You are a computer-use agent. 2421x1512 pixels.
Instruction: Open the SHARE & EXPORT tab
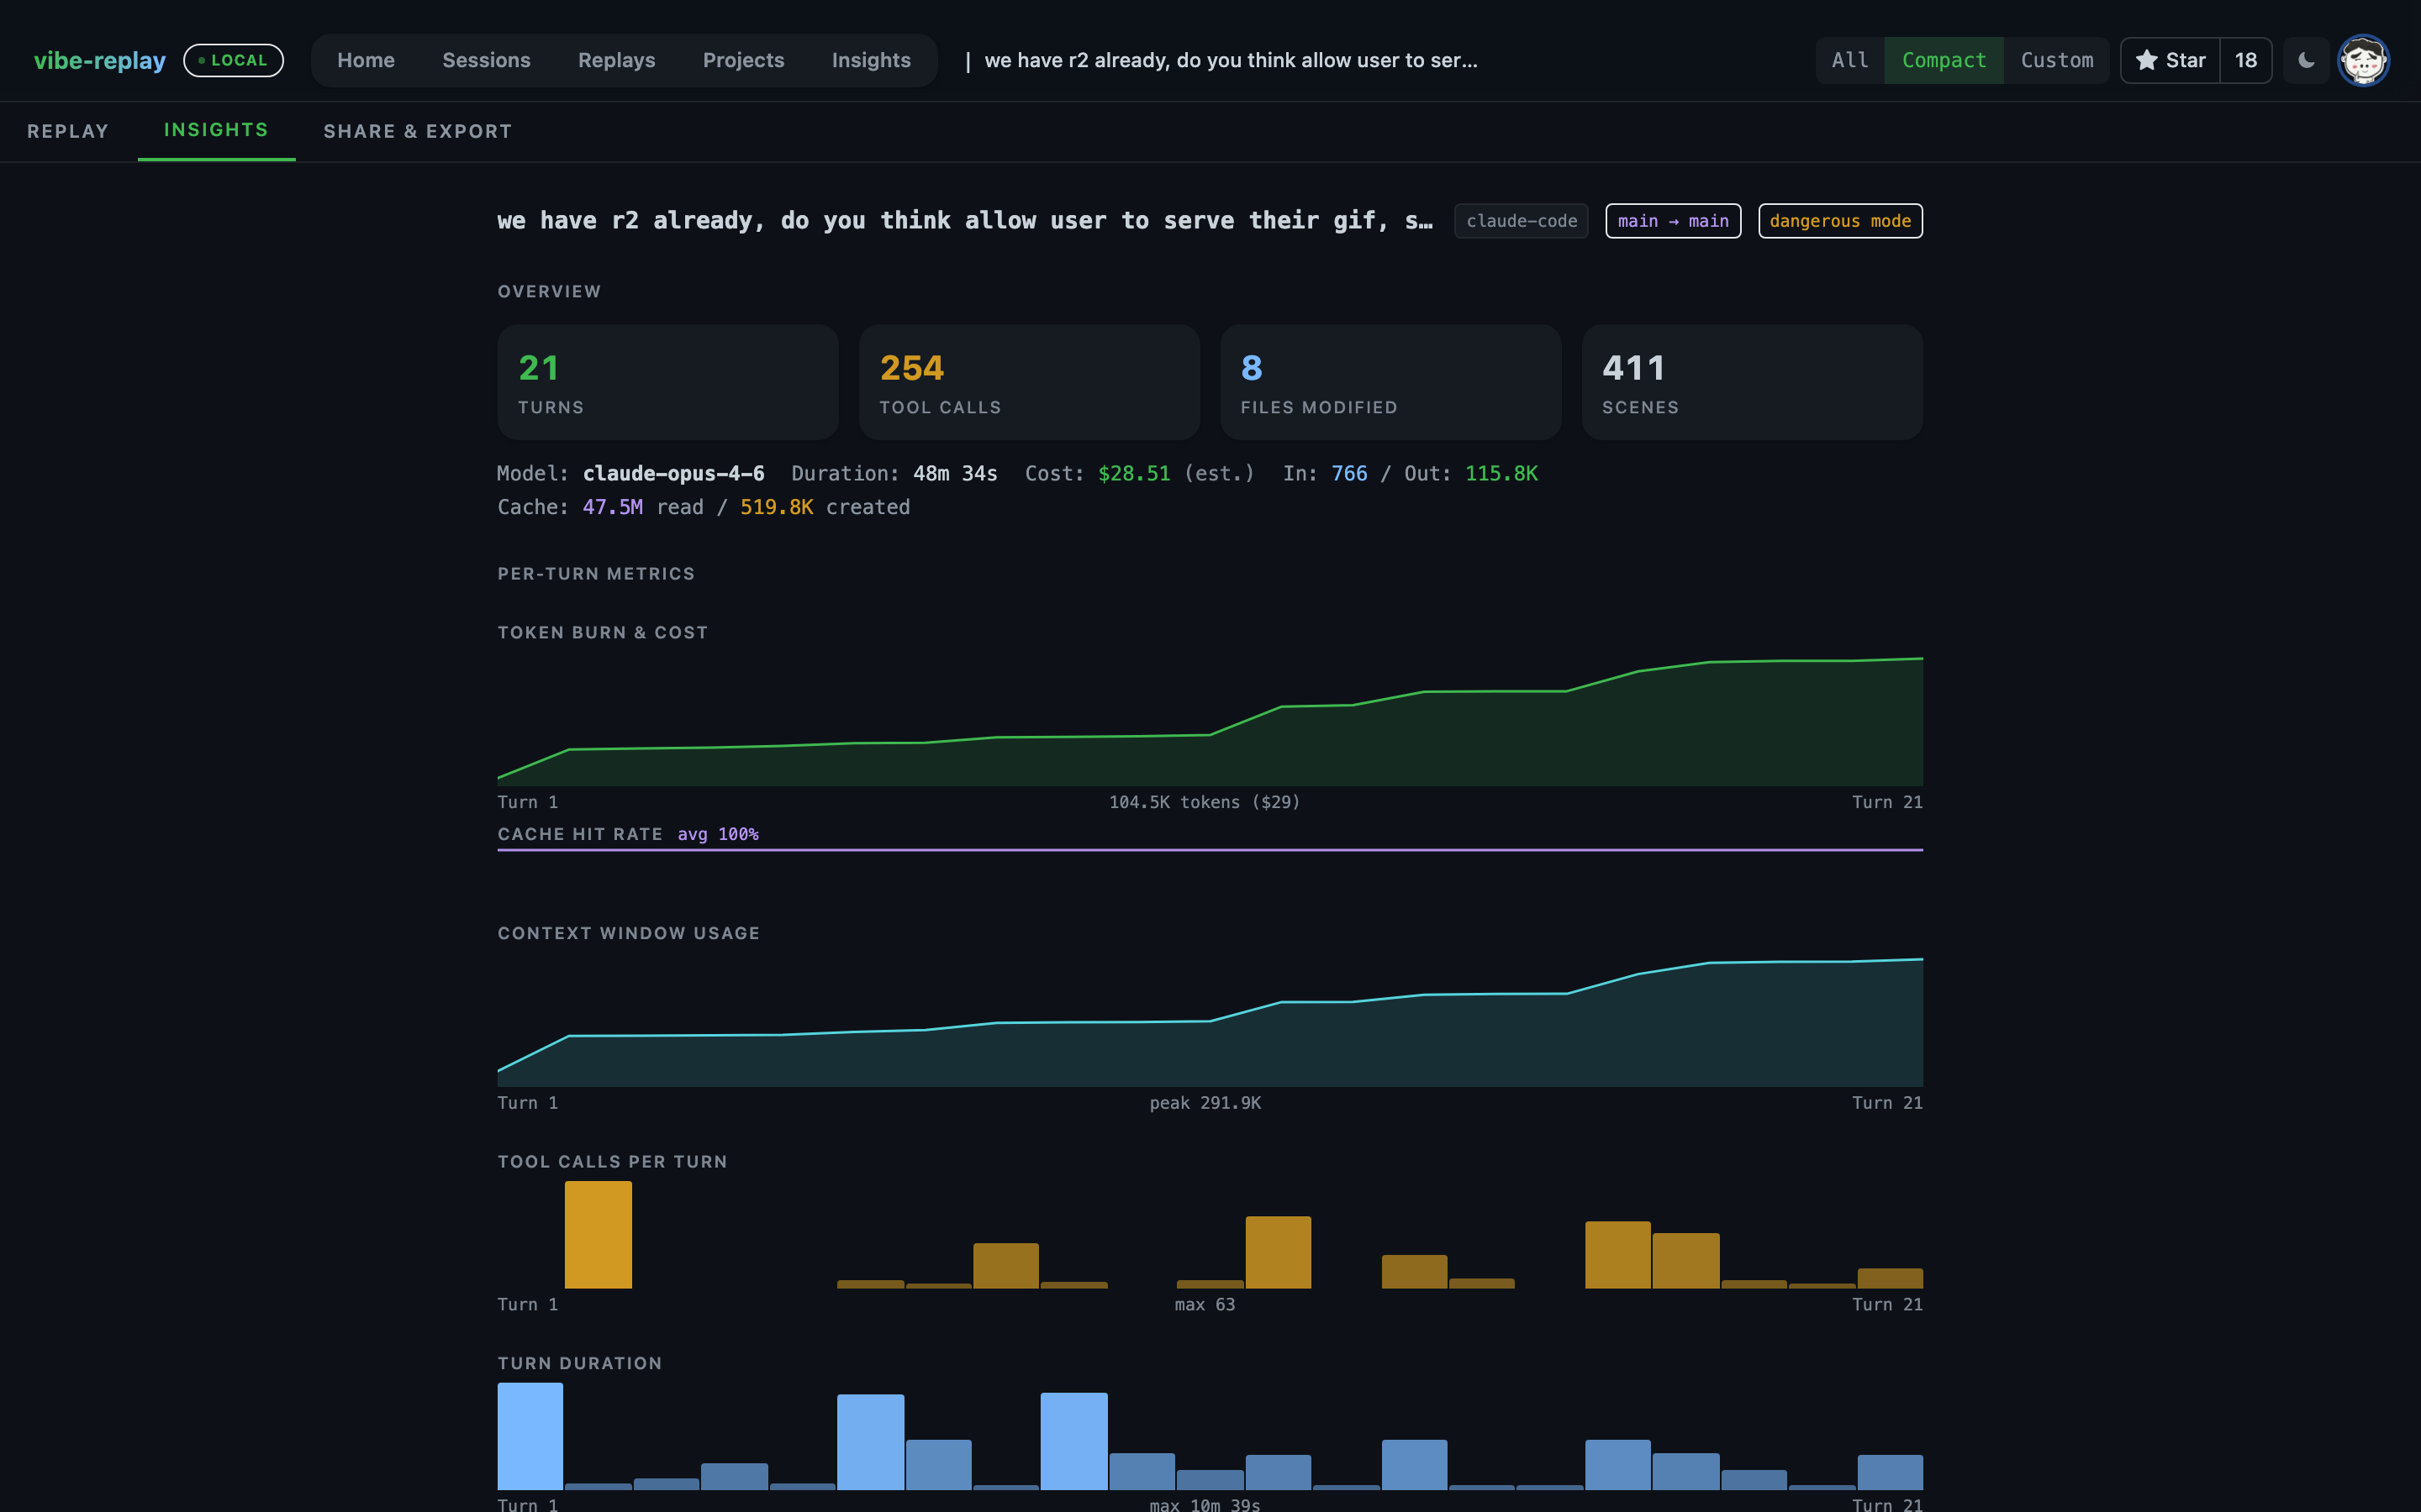point(417,131)
